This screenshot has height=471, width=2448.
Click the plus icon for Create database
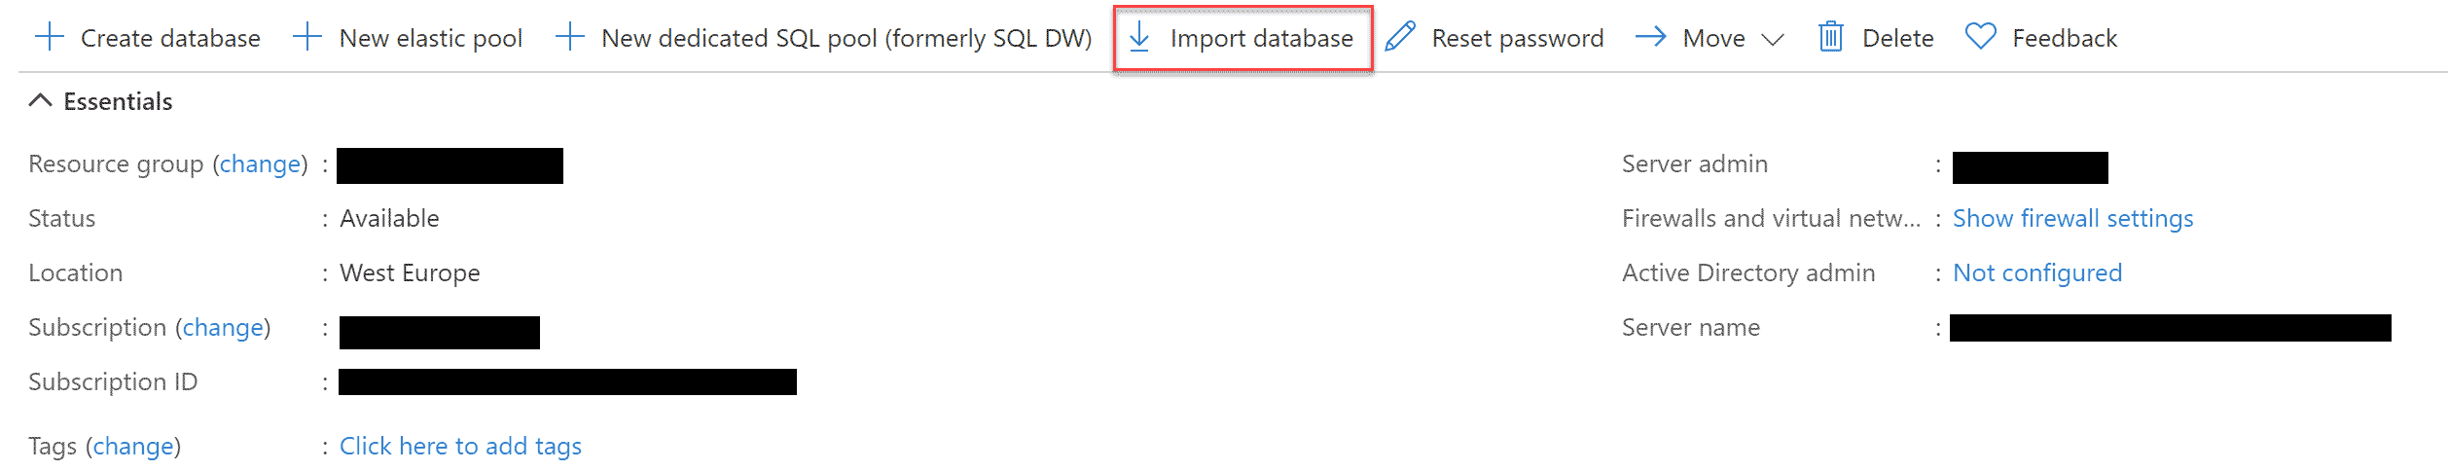pos(49,38)
